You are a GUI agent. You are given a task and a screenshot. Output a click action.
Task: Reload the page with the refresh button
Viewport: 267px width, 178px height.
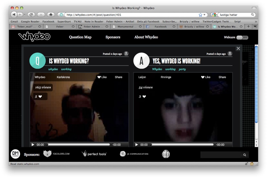[31, 15]
